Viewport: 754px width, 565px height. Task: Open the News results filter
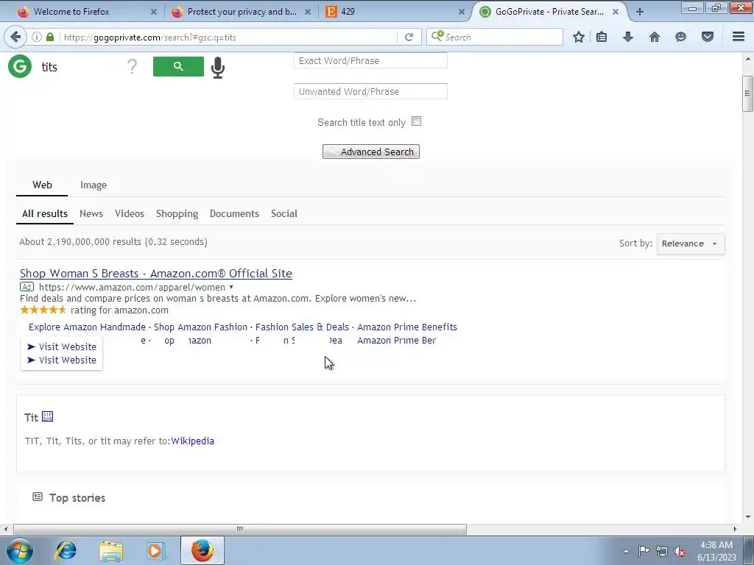(91, 214)
